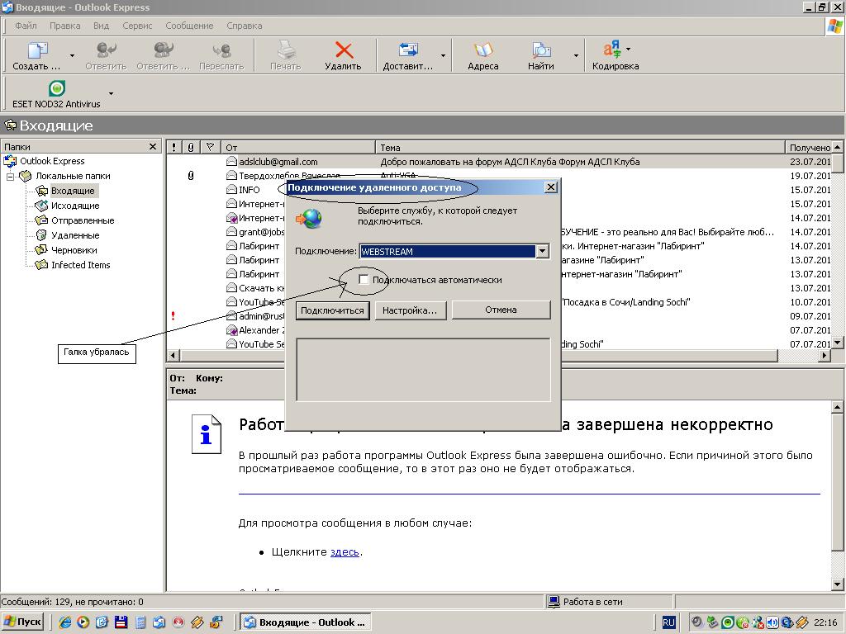Click the Настройка... button in dialog
Screen dimensions: 846x634
(410, 310)
